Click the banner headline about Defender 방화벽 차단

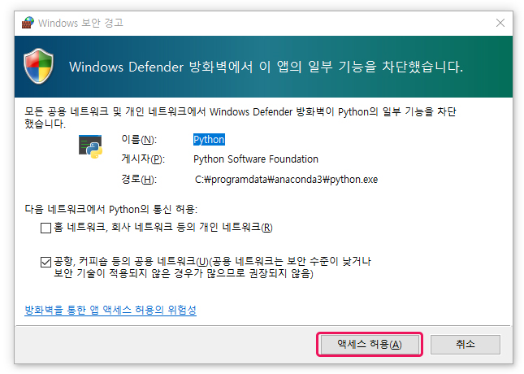point(266,67)
